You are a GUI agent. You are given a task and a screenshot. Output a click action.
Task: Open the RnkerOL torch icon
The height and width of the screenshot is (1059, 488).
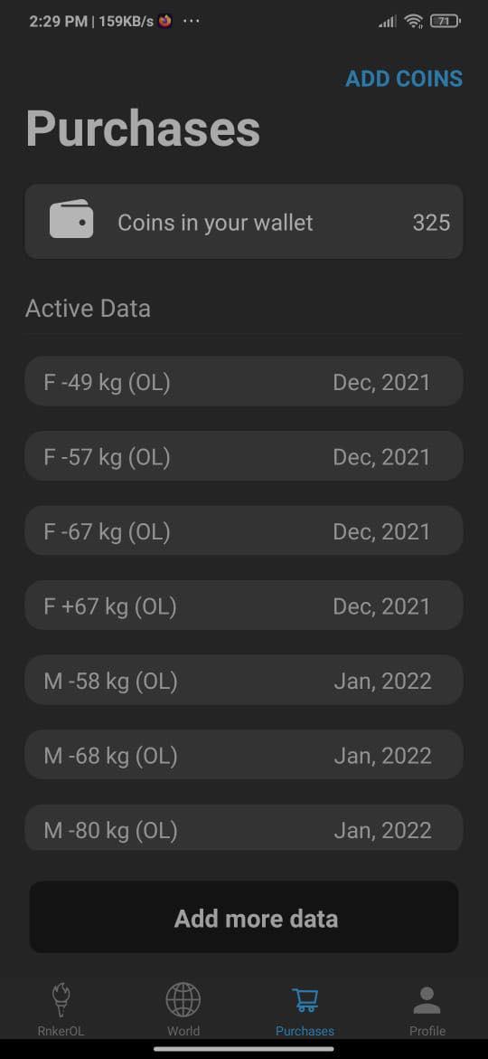[x=61, y=999]
